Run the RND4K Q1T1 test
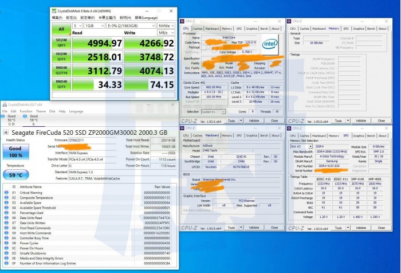Viewport: 401px width, 273px height. pyautogui.click(x=61, y=84)
